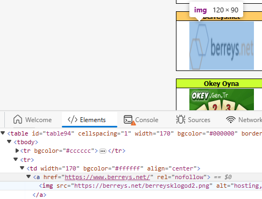Click the Console icon with warning badge
This screenshot has height=199, width=262.
[x=129, y=120]
